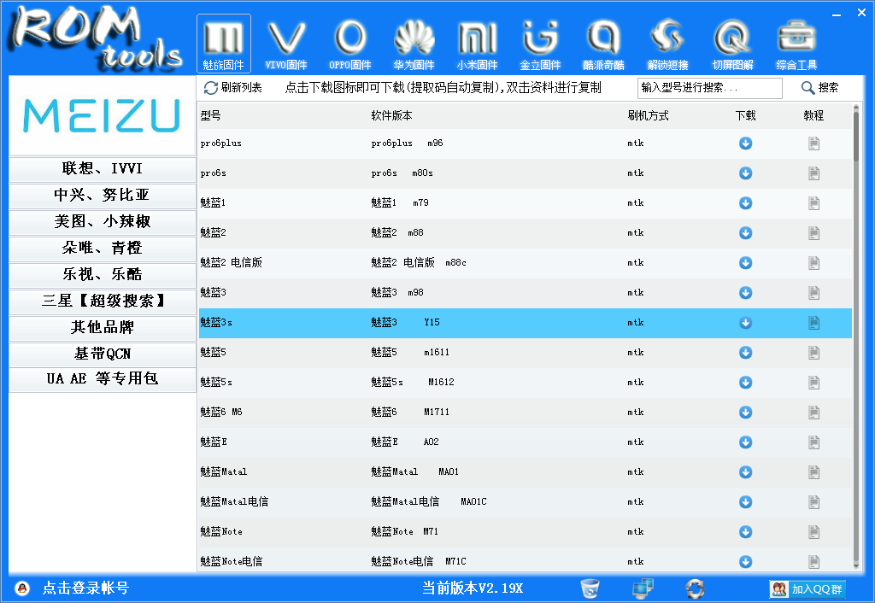The height and width of the screenshot is (603, 875).
Task: Open the 其他品牌 other brands list
Action: point(103,327)
